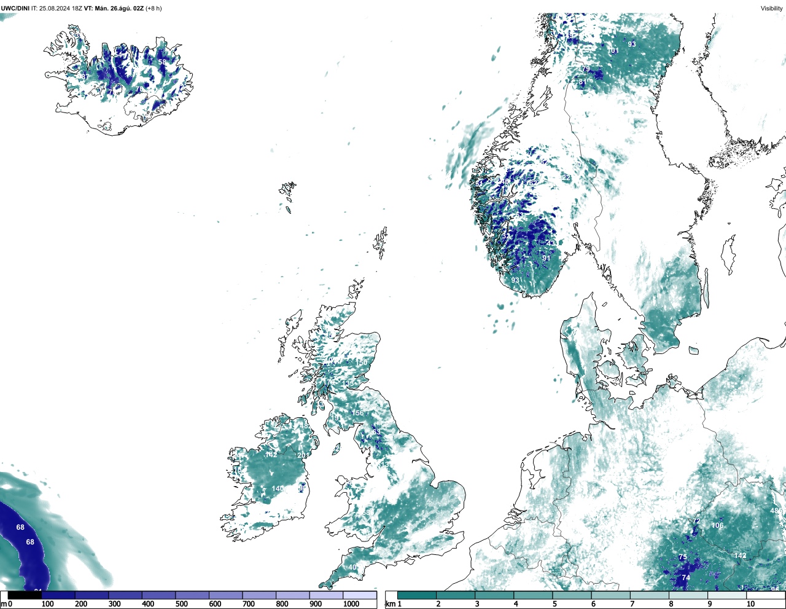Click the '101' visibility value over Sweden

(613, 51)
